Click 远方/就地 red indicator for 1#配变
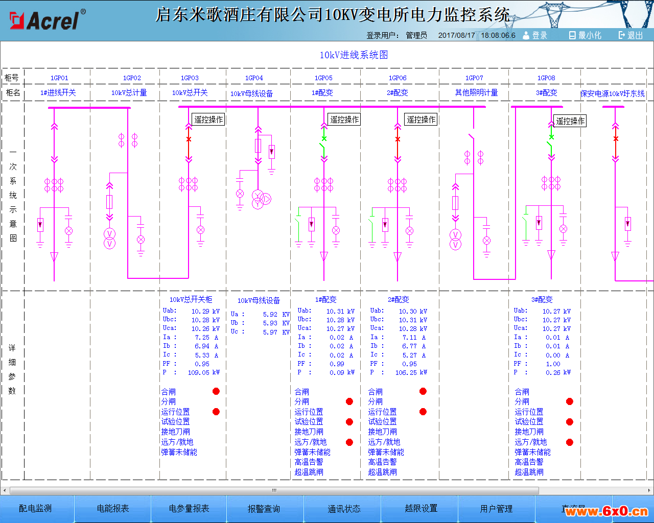Image resolution: width=654 pixels, height=523 pixels. [349, 442]
